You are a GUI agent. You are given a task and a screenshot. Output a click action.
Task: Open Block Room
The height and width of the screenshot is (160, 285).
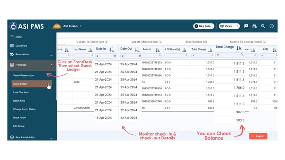click(x=19, y=117)
